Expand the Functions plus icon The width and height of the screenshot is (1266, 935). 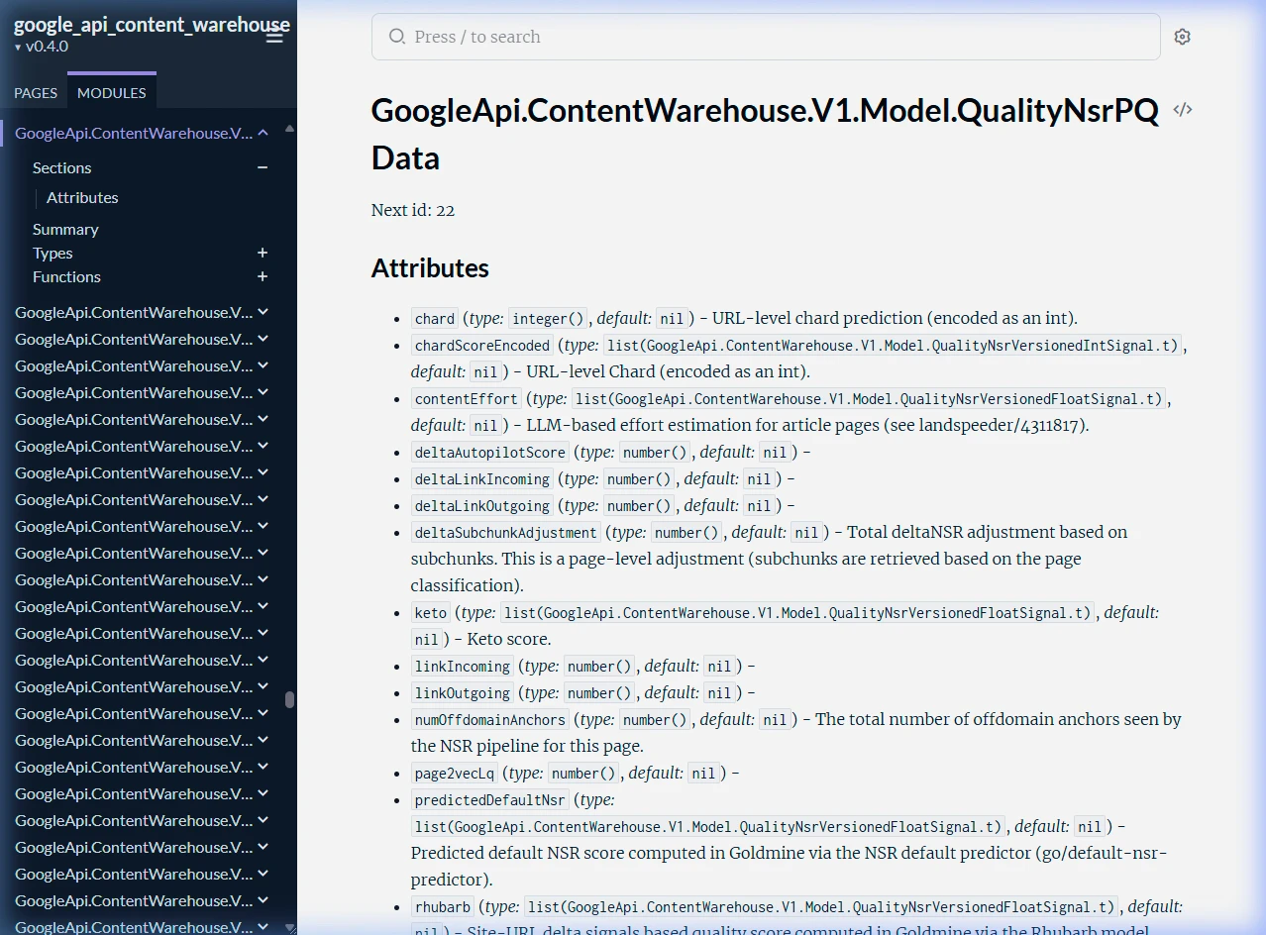[263, 276]
